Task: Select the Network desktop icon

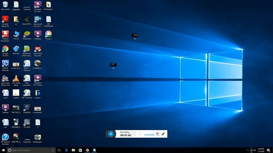Action: pos(16,50)
